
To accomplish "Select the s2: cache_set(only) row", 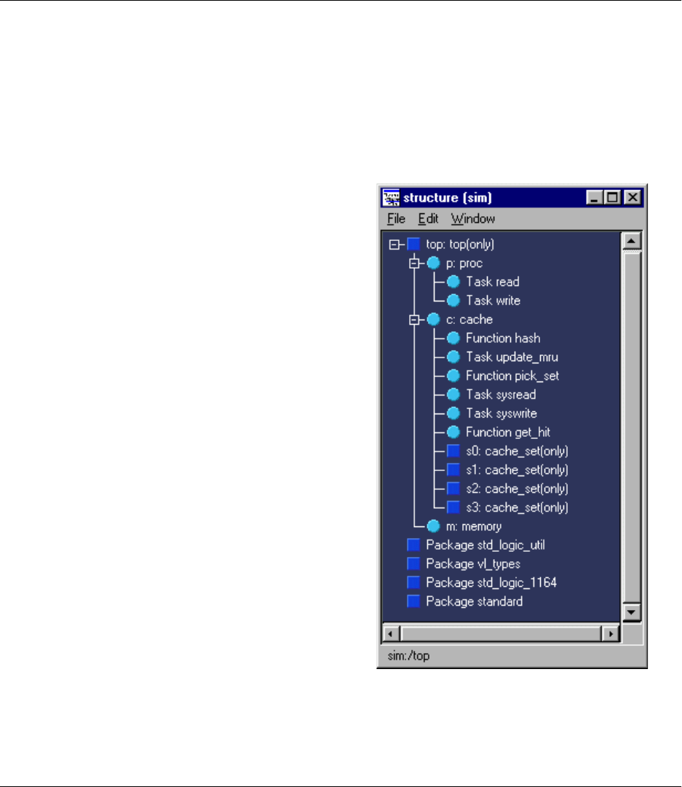I will (517, 489).
